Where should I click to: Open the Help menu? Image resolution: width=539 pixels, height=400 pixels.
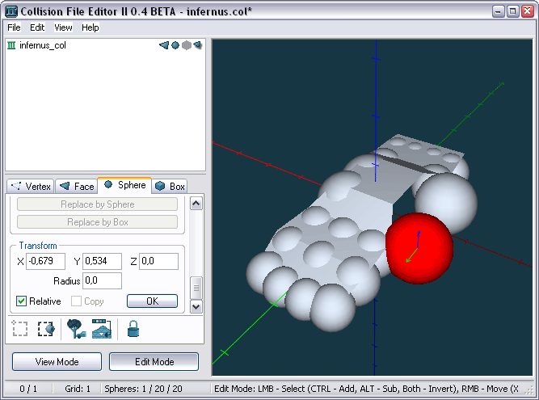(x=90, y=27)
